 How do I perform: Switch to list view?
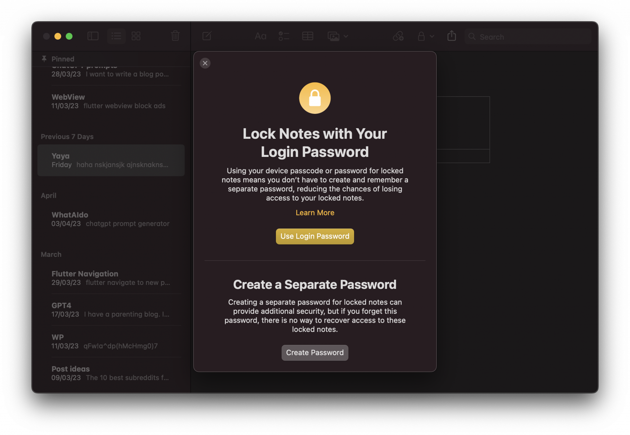click(x=116, y=36)
